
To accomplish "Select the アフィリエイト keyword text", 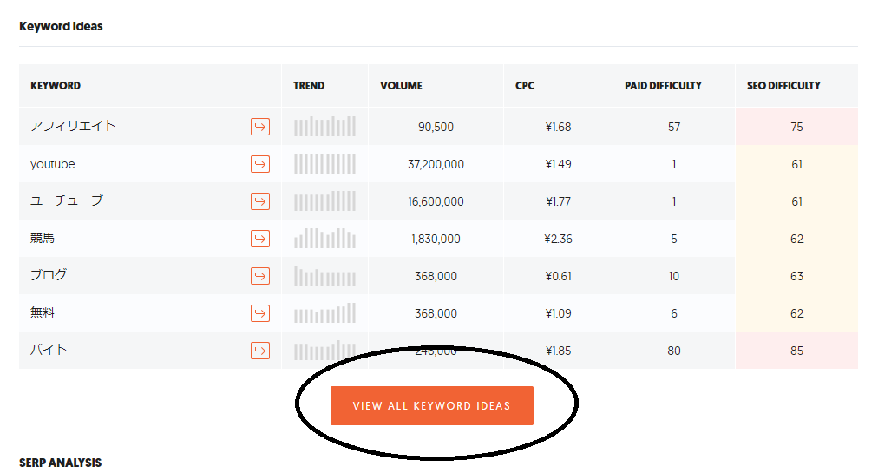I will pyautogui.click(x=73, y=126).
